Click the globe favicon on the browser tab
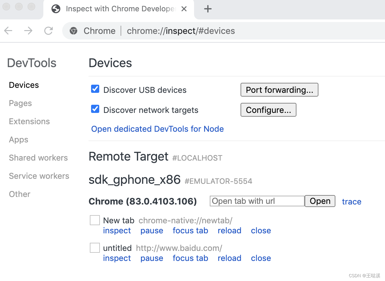 [56, 9]
